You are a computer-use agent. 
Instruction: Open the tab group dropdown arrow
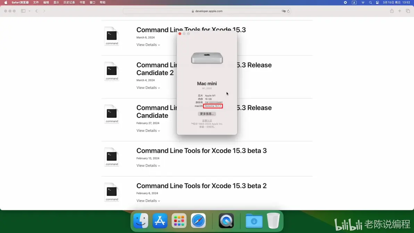tap(29, 11)
